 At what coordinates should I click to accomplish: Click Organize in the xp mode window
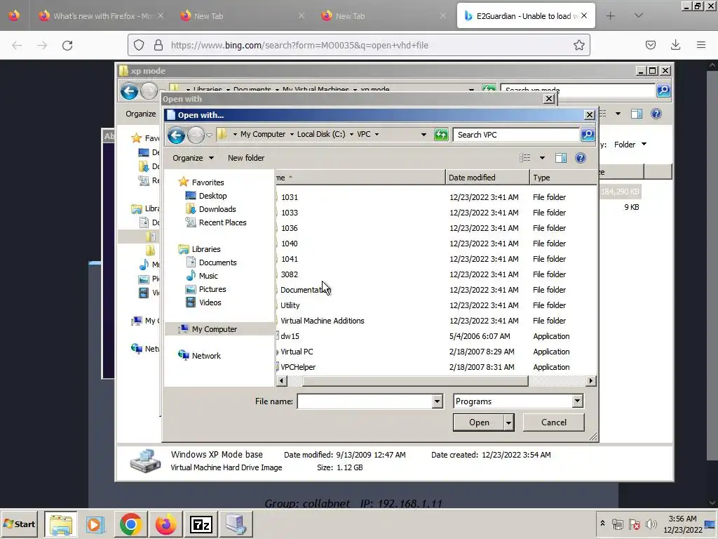pyautogui.click(x=140, y=114)
